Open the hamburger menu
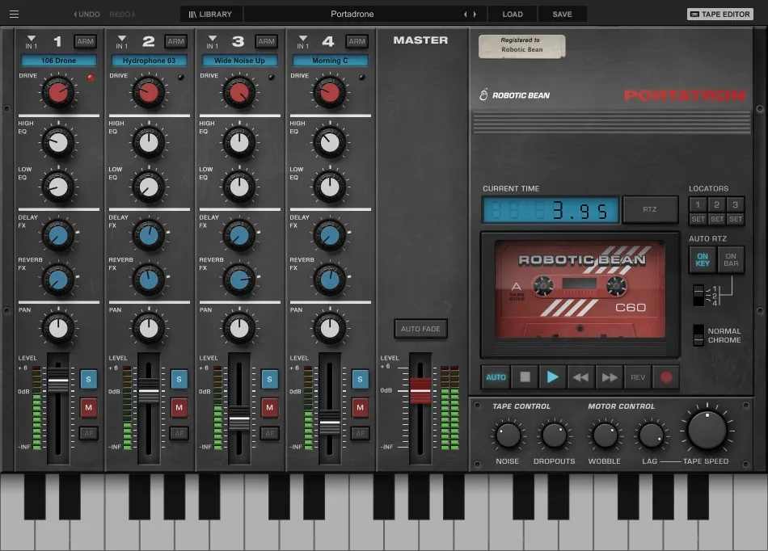Viewport: 768px width, 551px height. (15, 15)
